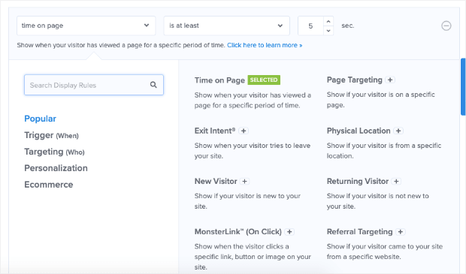The width and height of the screenshot is (466, 274).
Task: Add the MonsterLink On Click plus icon
Action: coord(289,232)
